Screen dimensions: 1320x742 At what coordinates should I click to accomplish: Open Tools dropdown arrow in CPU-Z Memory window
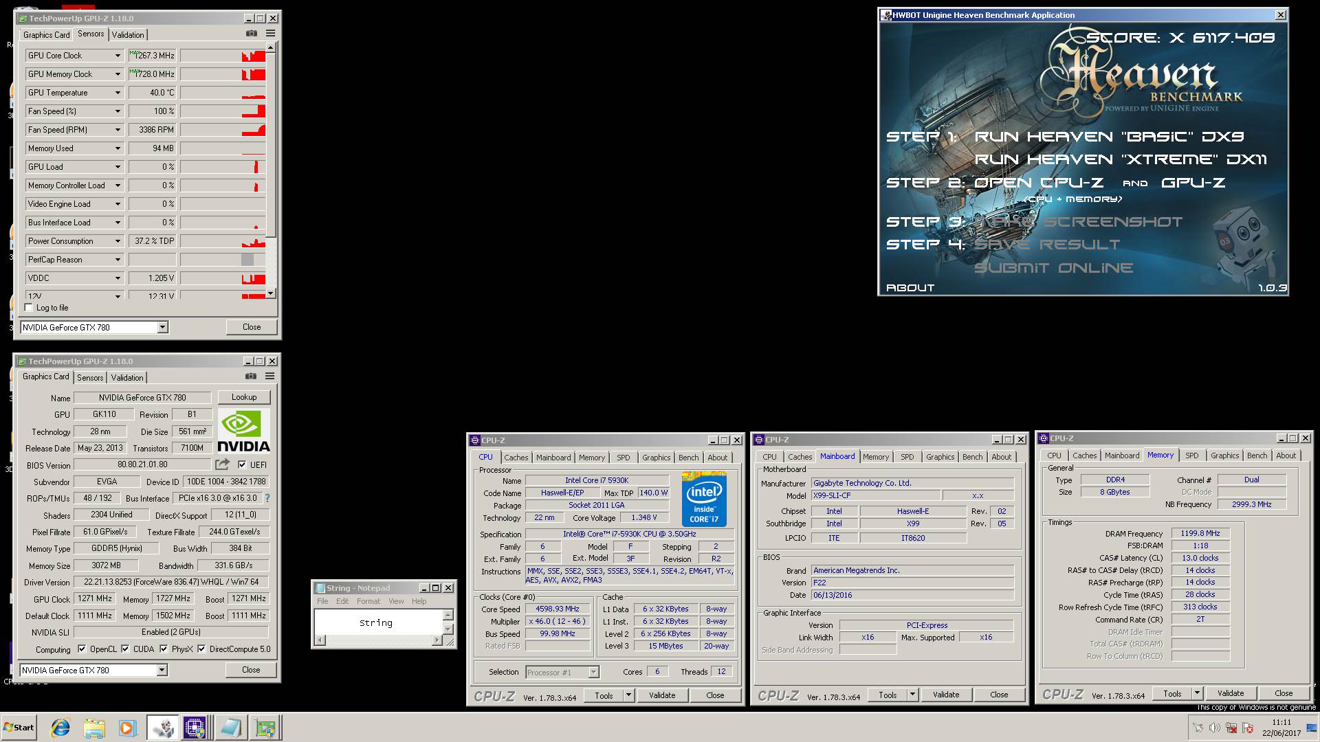point(1197,694)
